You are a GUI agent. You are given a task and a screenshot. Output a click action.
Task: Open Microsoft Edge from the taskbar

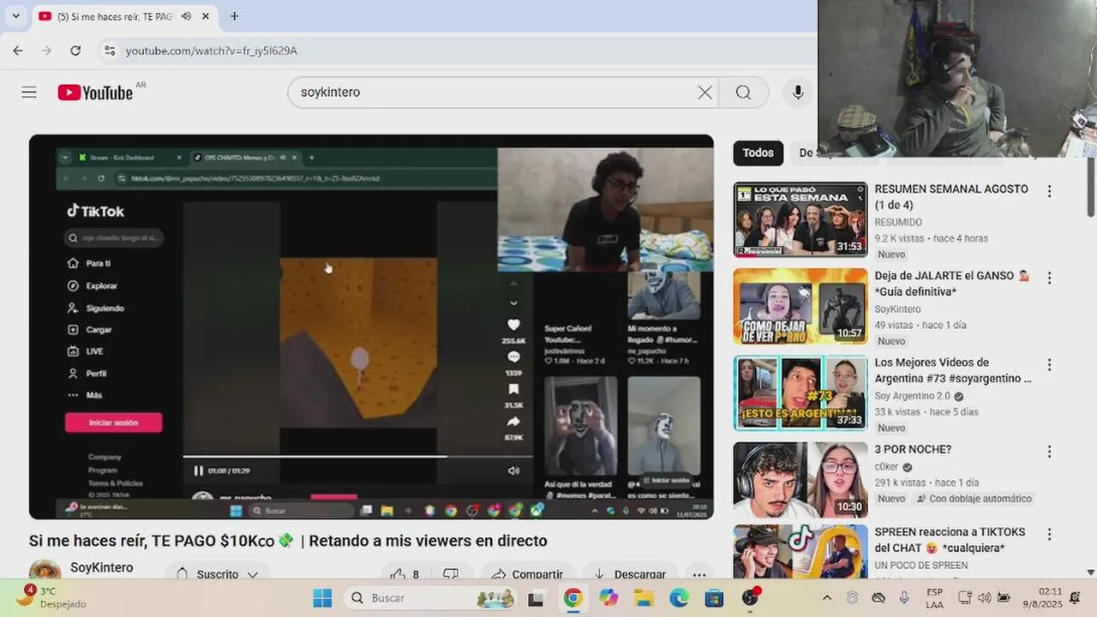[x=679, y=598]
